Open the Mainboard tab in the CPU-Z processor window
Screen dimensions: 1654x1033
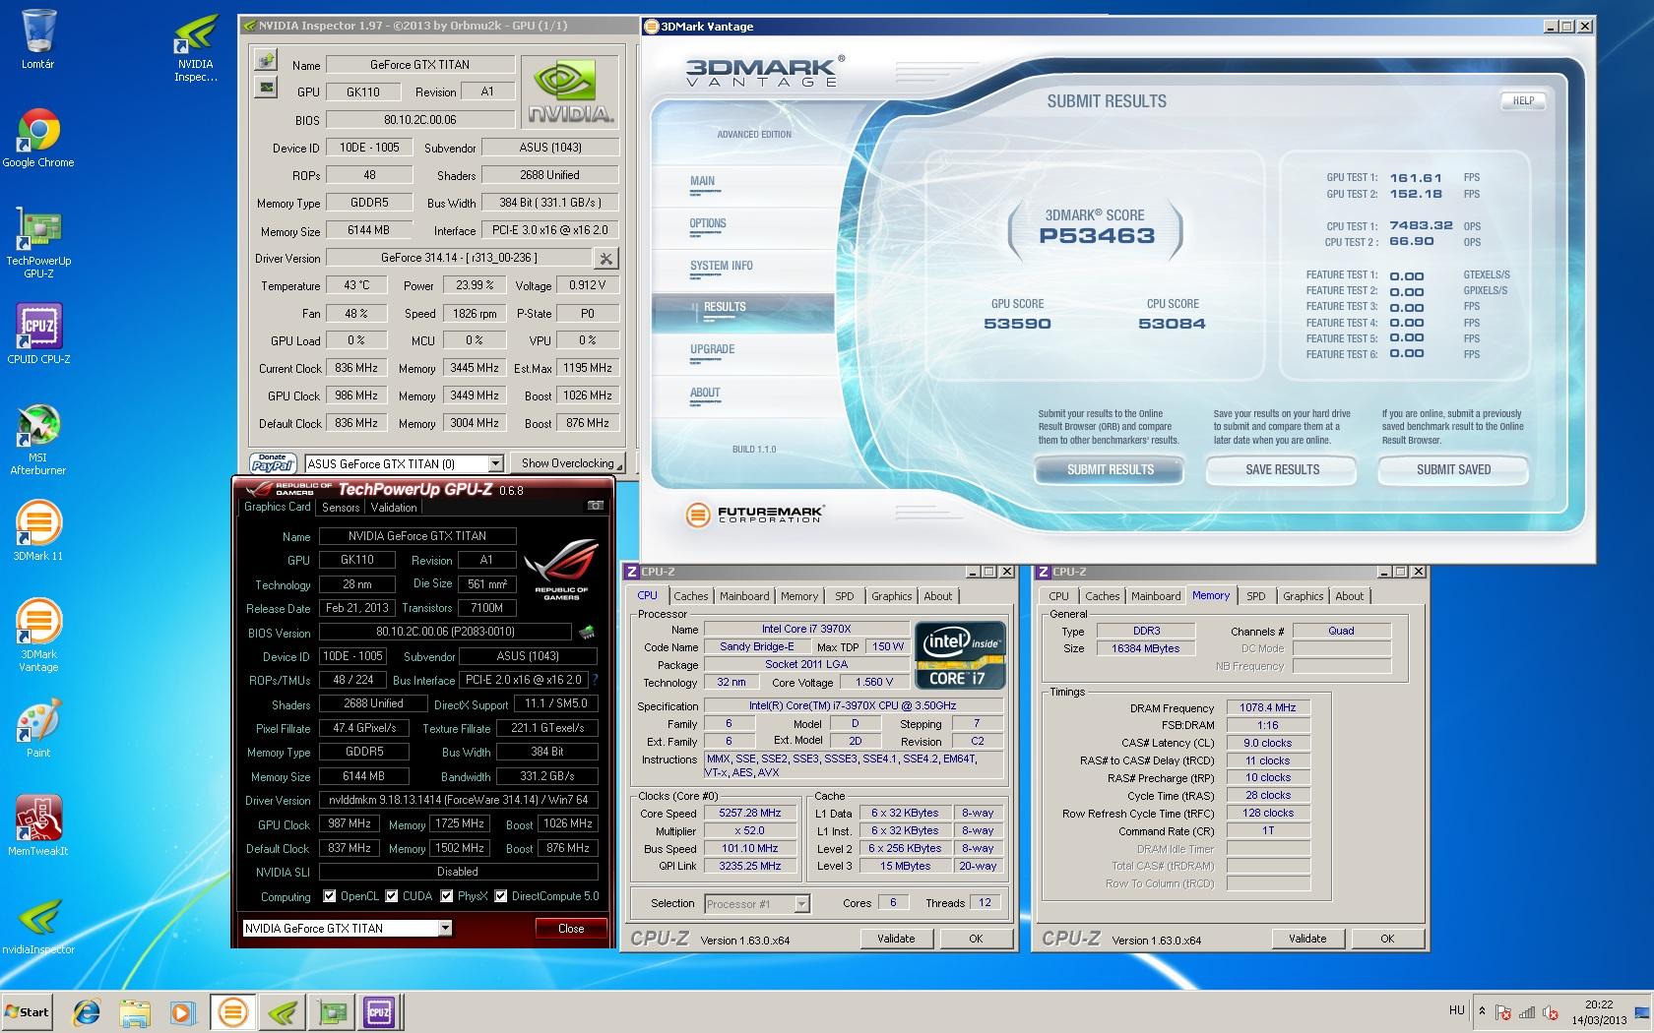pyautogui.click(x=744, y=596)
